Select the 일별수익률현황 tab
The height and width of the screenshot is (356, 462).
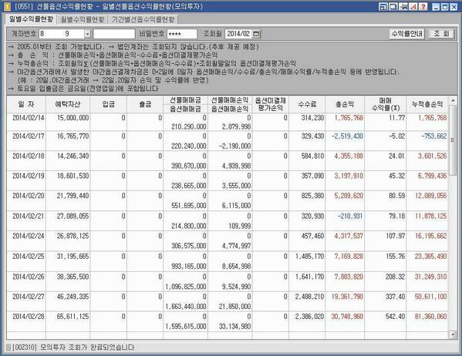point(31,19)
